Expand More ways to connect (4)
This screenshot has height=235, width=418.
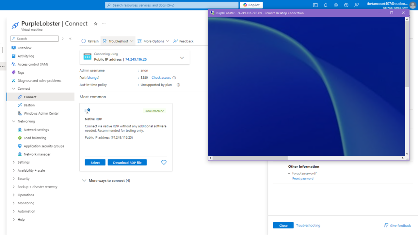point(106,180)
